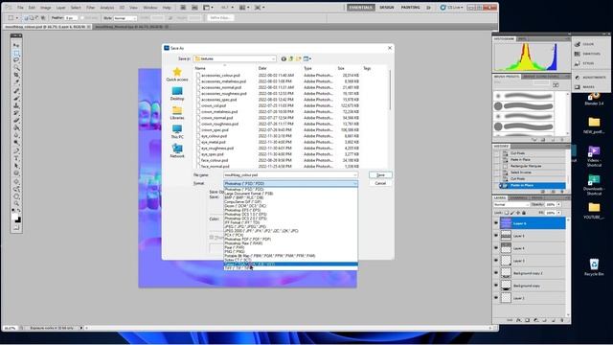Hide Layer 4 with its eye icon

[x=496, y=248]
